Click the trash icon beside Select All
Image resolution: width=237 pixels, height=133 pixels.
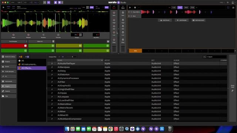pos(53,41)
